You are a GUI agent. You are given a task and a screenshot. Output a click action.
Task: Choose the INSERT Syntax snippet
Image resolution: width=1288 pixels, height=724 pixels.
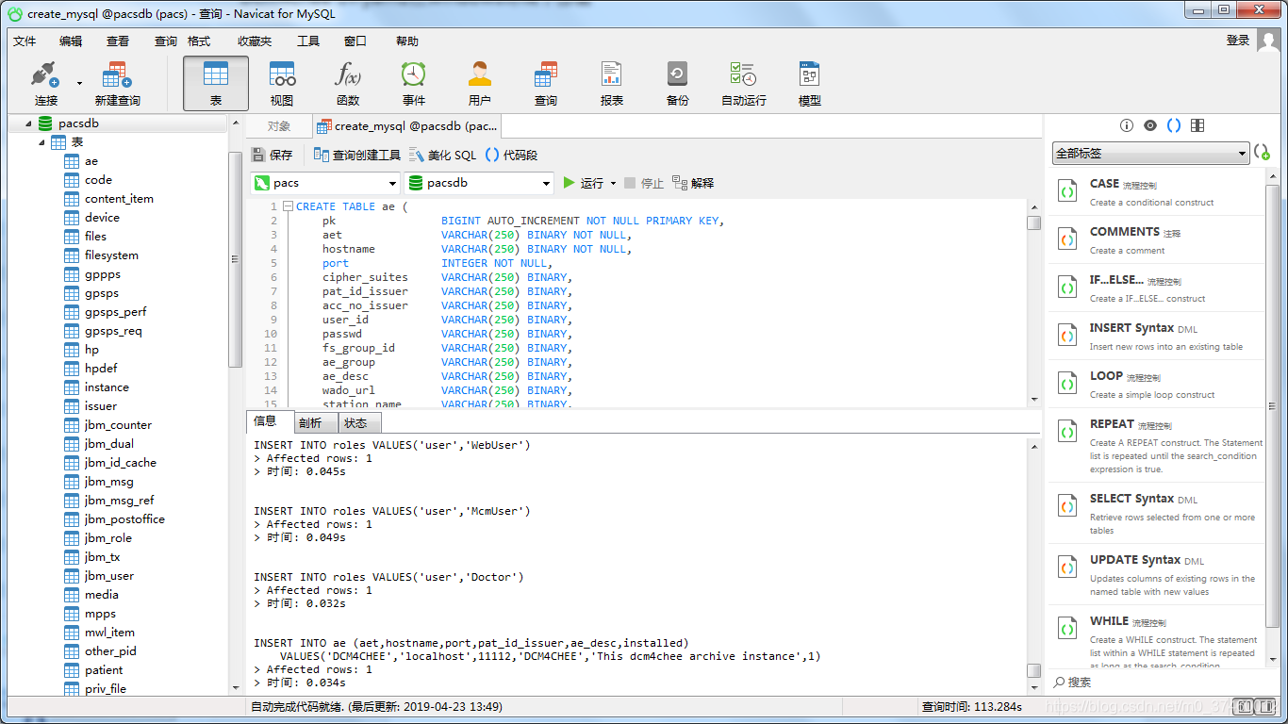point(1156,336)
